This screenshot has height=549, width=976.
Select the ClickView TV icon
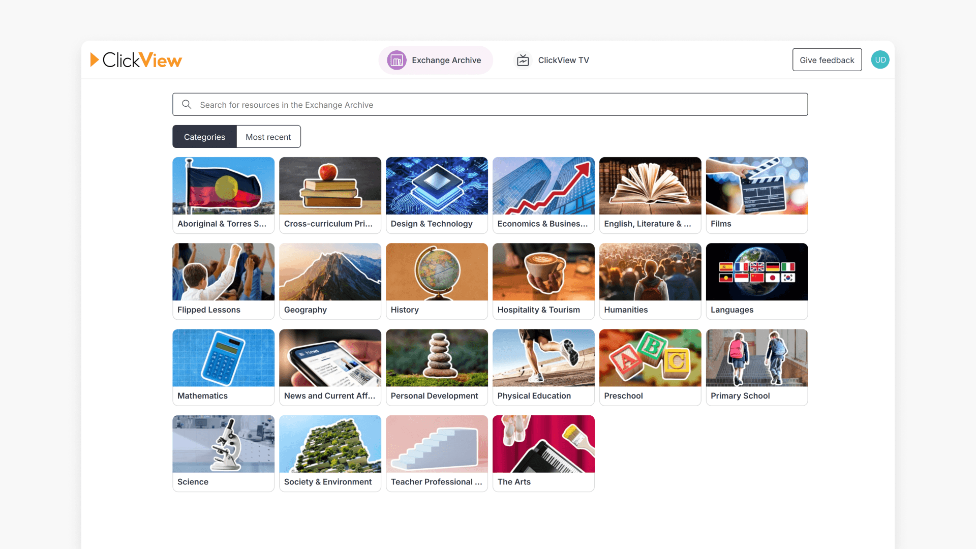coord(523,60)
